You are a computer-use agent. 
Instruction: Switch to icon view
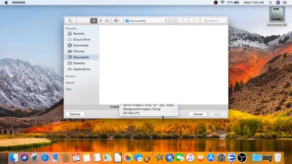pos(94,20)
